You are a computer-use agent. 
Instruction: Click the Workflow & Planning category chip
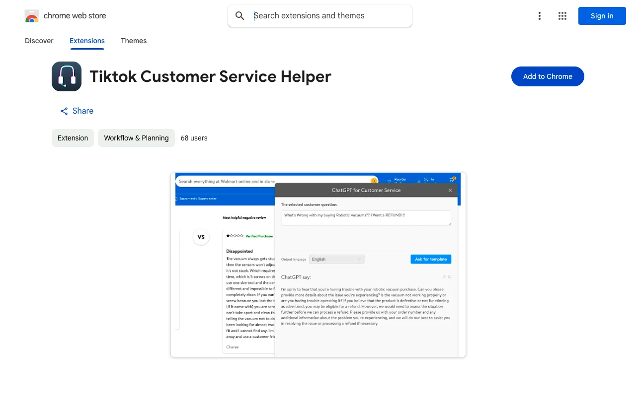coord(136,138)
